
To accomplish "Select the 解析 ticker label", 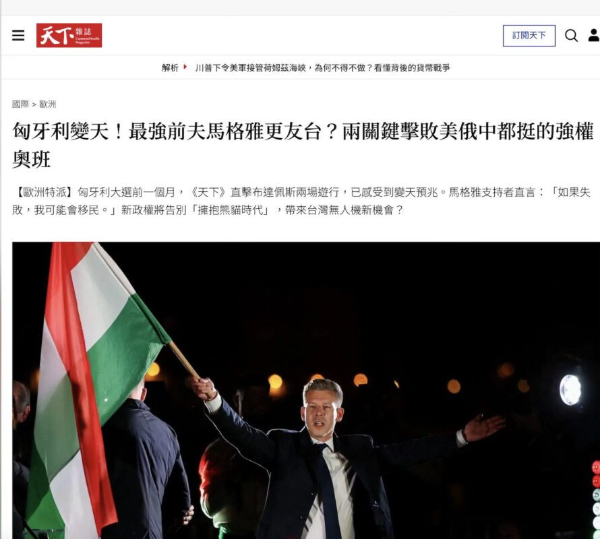I will (x=170, y=67).
